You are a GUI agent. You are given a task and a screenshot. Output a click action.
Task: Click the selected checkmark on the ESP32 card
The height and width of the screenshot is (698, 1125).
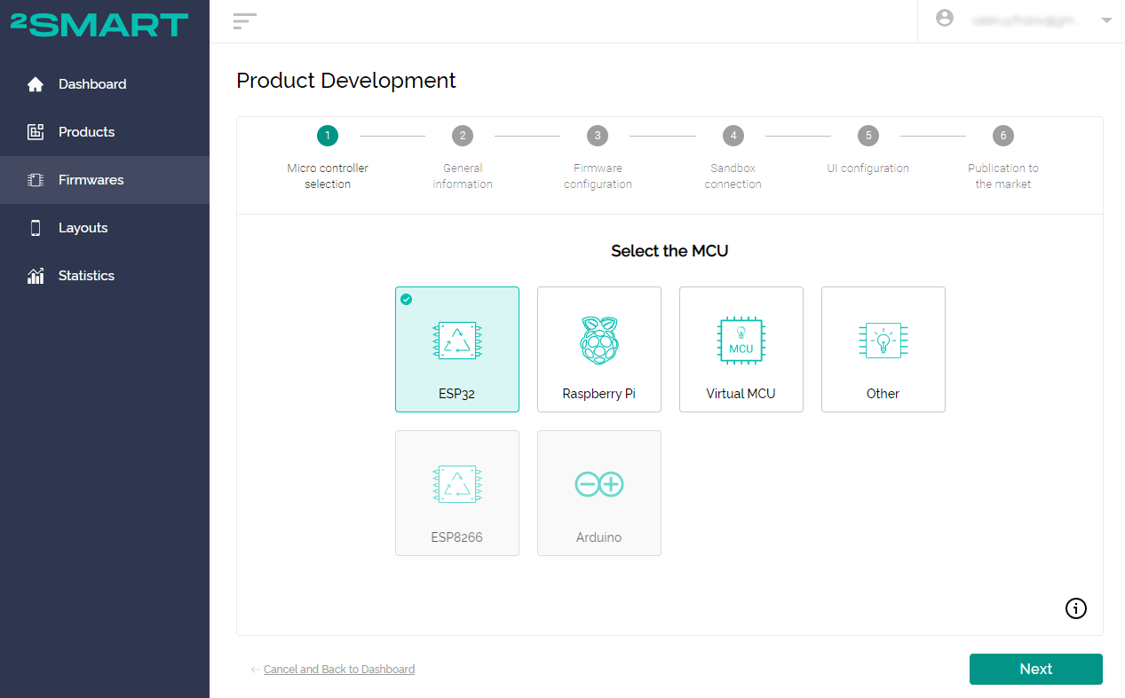coord(407,299)
